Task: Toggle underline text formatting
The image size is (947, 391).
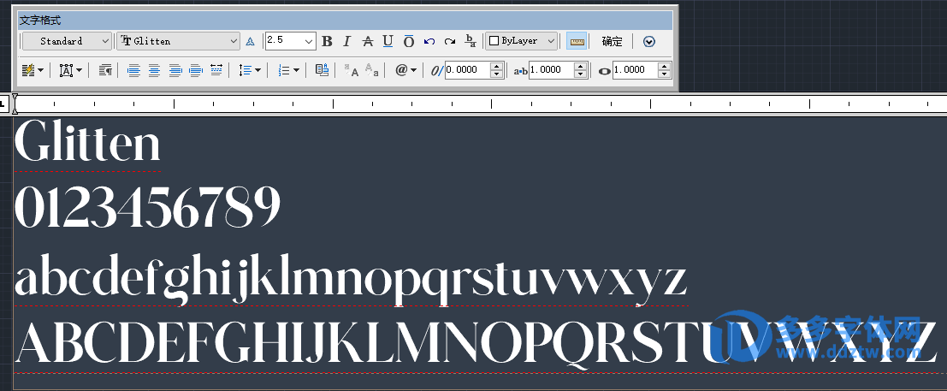Action: (388, 41)
